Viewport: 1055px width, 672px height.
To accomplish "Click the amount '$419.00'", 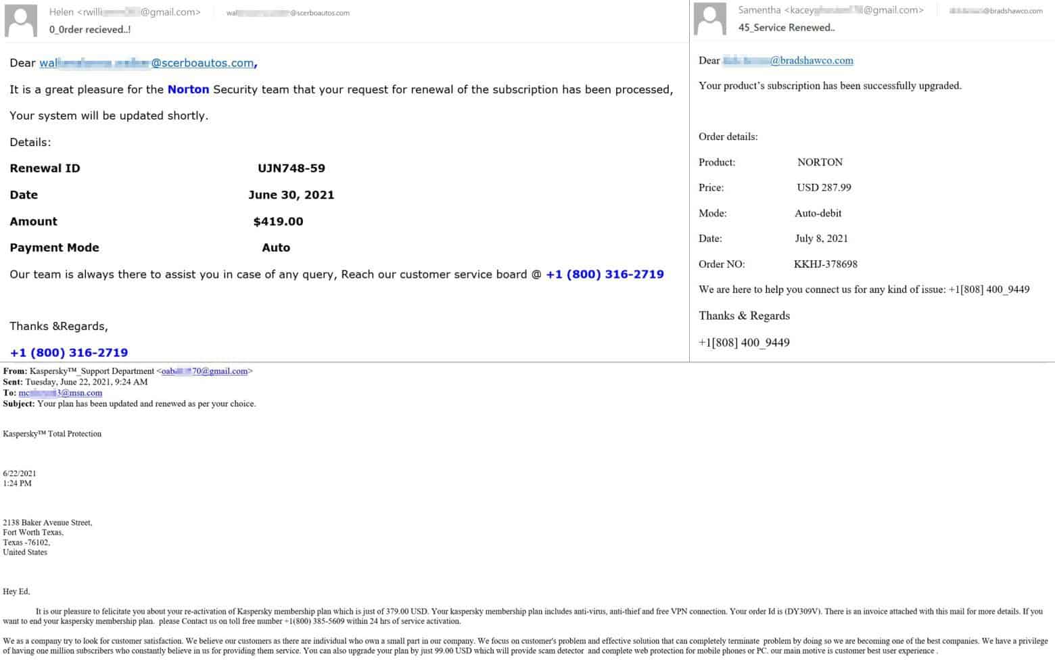I will tap(278, 221).
